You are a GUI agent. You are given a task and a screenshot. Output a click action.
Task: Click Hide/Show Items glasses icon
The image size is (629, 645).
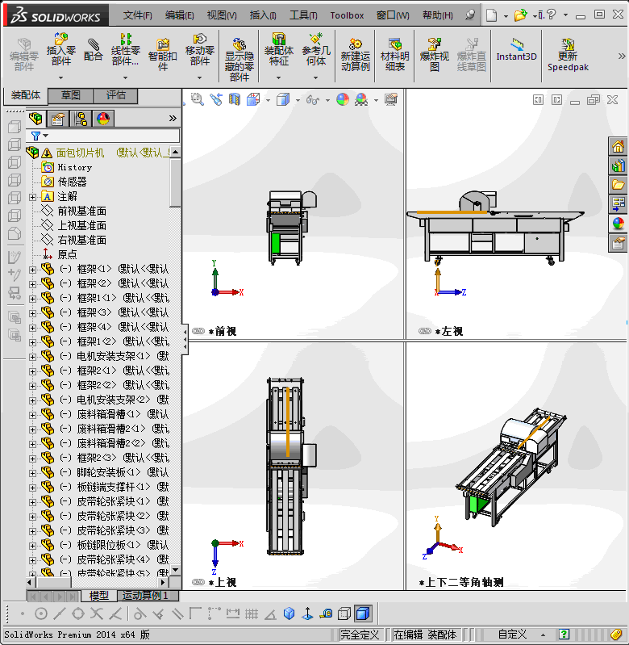(x=313, y=99)
